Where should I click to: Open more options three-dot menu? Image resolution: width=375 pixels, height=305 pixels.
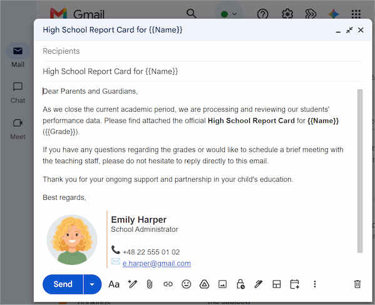[315, 284]
